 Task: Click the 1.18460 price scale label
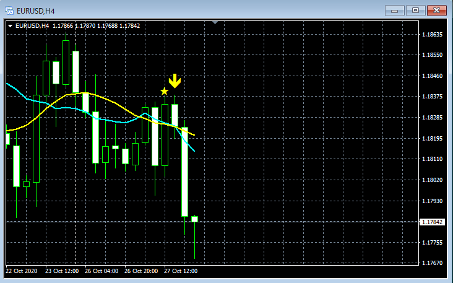(432, 76)
